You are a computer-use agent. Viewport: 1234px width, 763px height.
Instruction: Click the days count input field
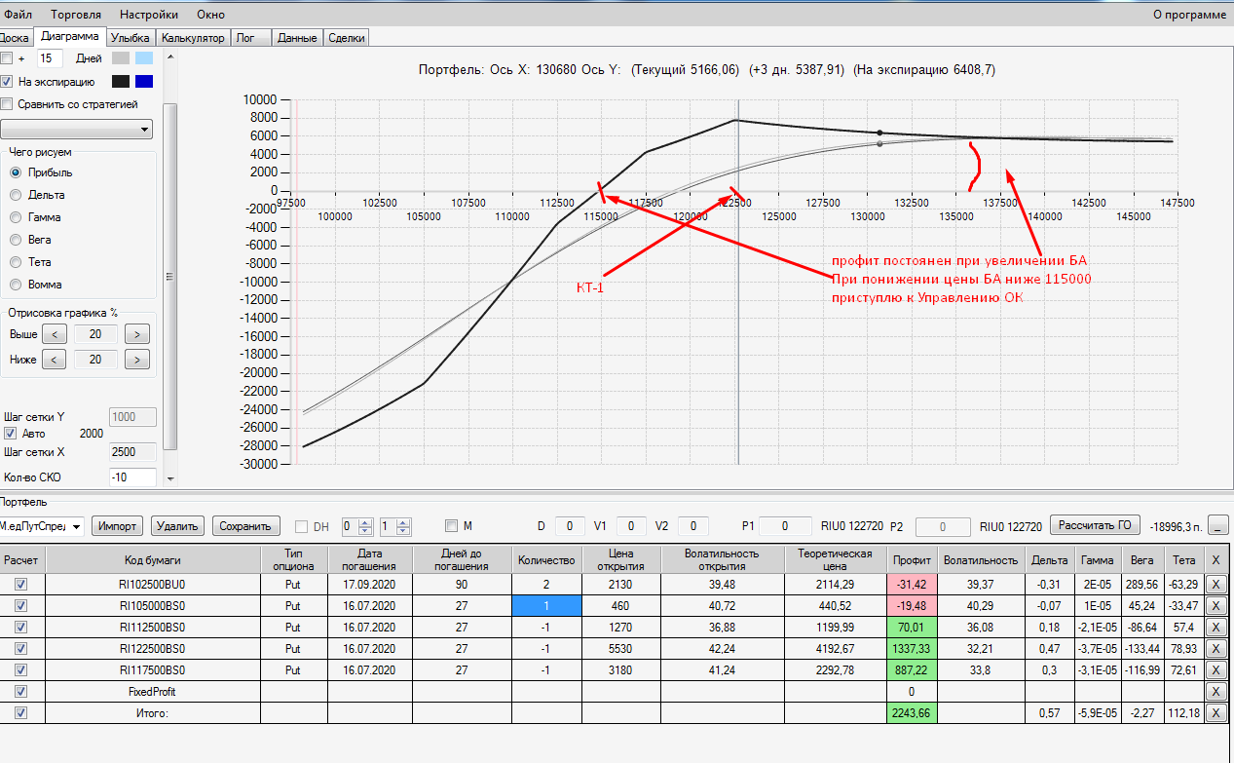50,58
